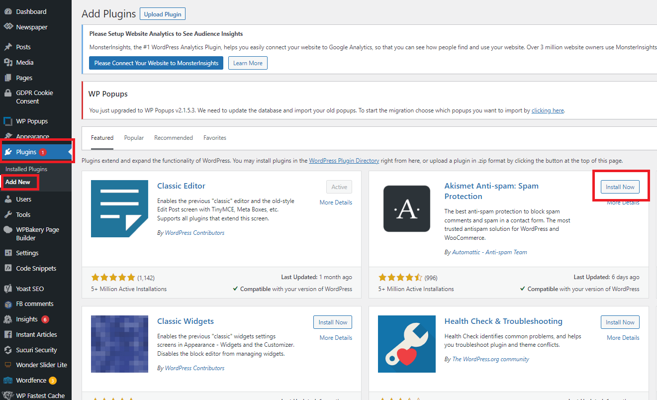Click the Plugins plug icon
The height and width of the screenshot is (400, 657).
tap(8, 152)
